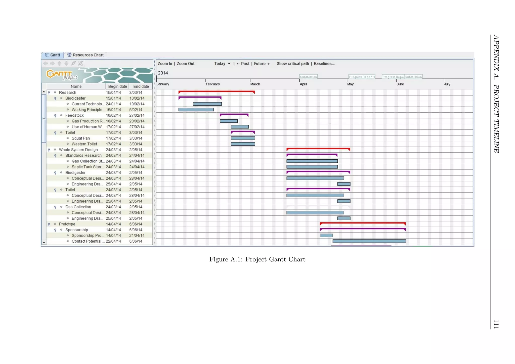Click the bullet icon beside Working Principle
This screenshot has width=515, height=364.
coord(68,110)
